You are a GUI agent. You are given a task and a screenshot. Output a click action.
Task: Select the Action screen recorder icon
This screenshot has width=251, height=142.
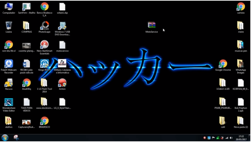[x=62, y=83]
